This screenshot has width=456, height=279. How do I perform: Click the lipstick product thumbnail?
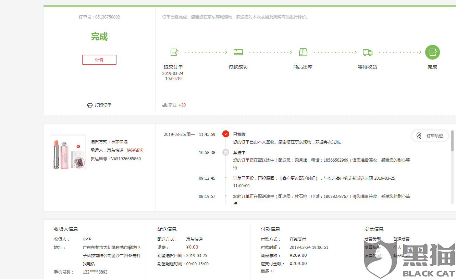point(69,153)
